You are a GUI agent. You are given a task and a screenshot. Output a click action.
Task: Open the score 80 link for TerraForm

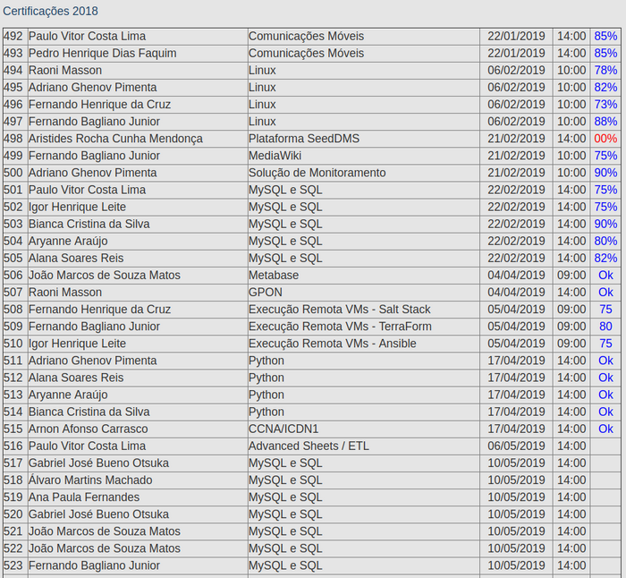[605, 327]
